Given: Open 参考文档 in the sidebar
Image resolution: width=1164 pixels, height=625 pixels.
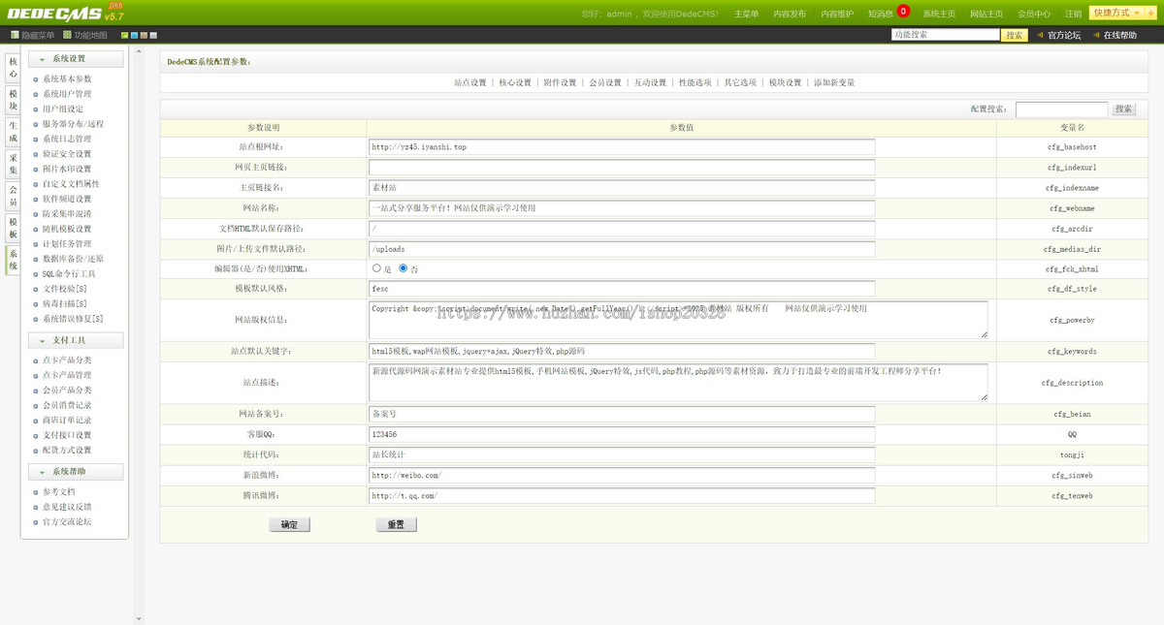Looking at the screenshot, I should coord(58,491).
